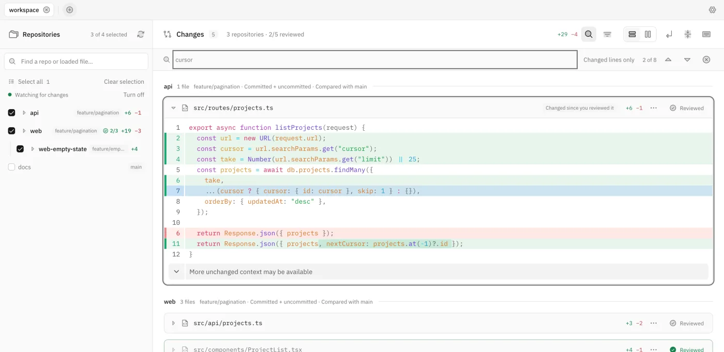Go to previous search match arrow
The height and width of the screenshot is (352, 724).
pyautogui.click(x=668, y=60)
